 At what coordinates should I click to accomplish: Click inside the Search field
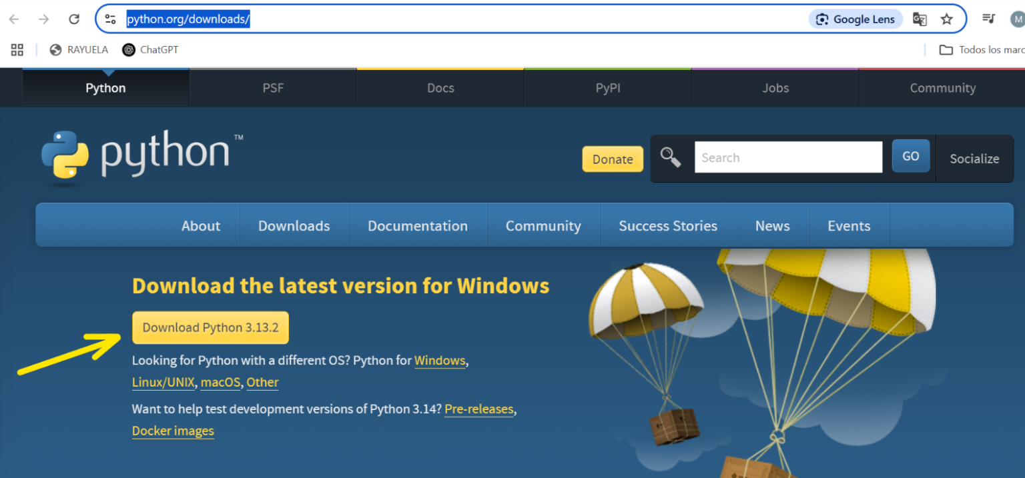point(788,157)
